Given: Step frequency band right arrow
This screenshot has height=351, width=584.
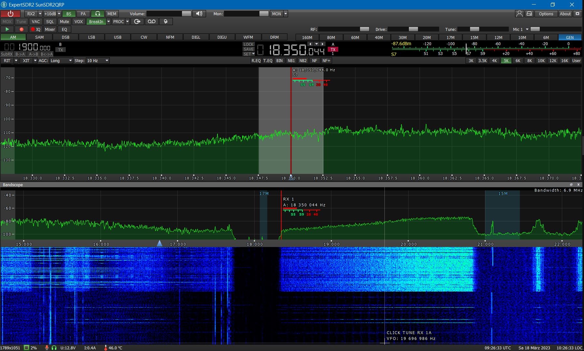Looking at the screenshot, I should click(x=323, y=44).
